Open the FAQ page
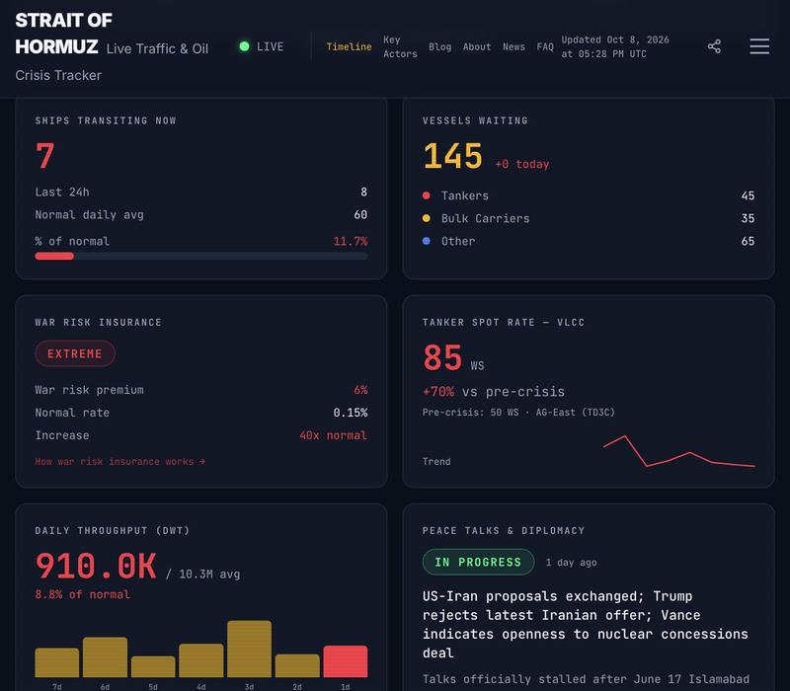Image resolution: width=790 pixels, height=691 pixels. (545, 46)
